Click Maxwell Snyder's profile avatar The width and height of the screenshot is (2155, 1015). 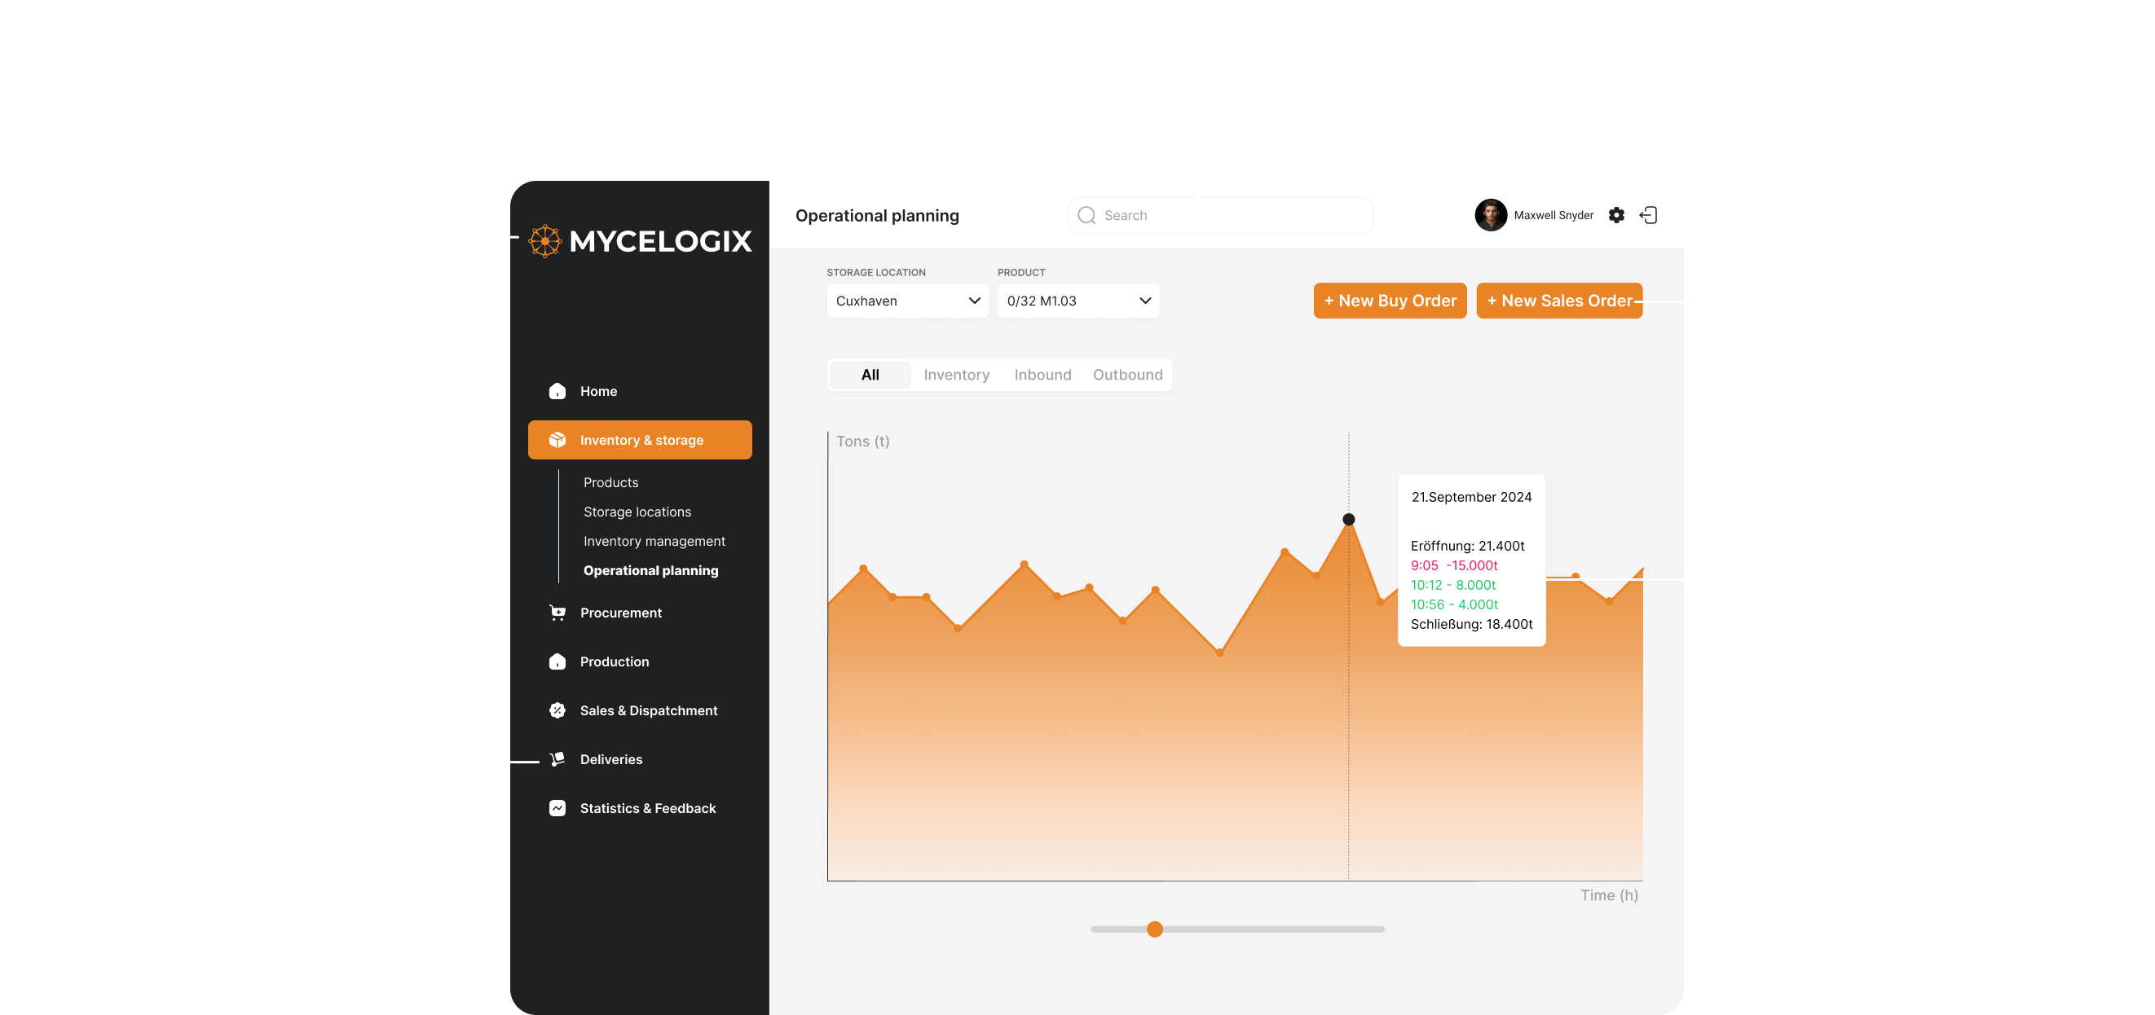click(1490, 216)
